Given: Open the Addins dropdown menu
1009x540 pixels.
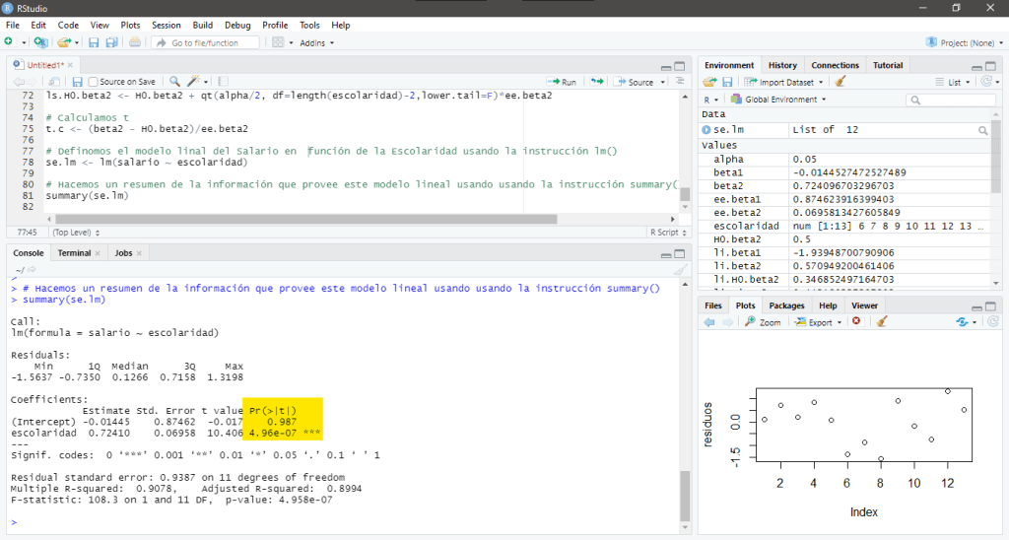Looking at the screenshot, I should coord(316,42).
